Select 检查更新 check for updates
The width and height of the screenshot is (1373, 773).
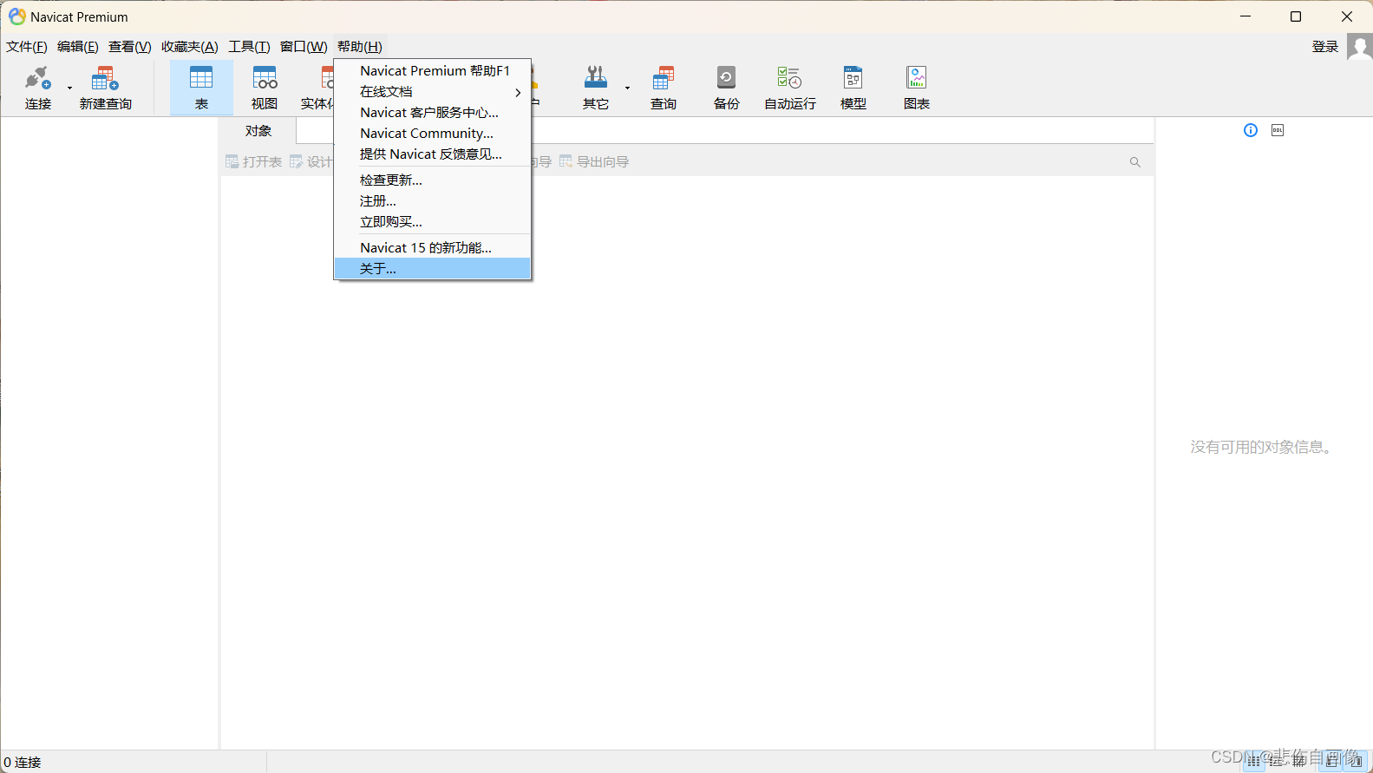(x=432, y=180)
